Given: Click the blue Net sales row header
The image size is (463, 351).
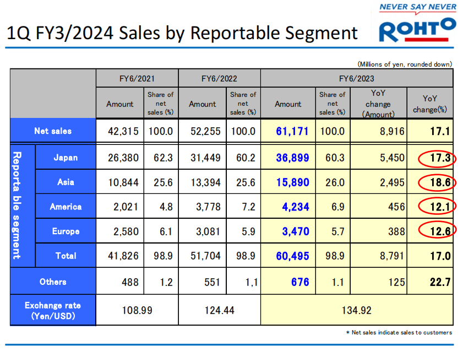Looking at the screenshot, I should pyautogui.click(x=53, y=131).
